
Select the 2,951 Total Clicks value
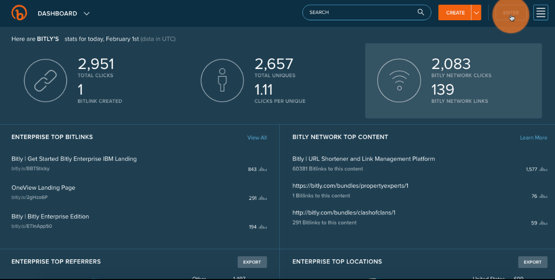click(96, 64)
